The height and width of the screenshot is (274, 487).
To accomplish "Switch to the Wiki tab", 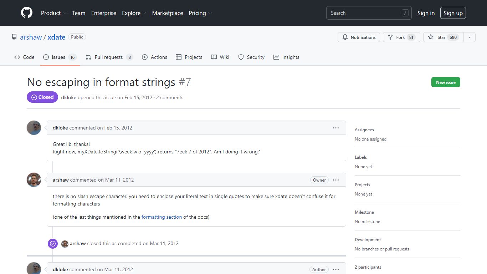I will pos(220,57).
